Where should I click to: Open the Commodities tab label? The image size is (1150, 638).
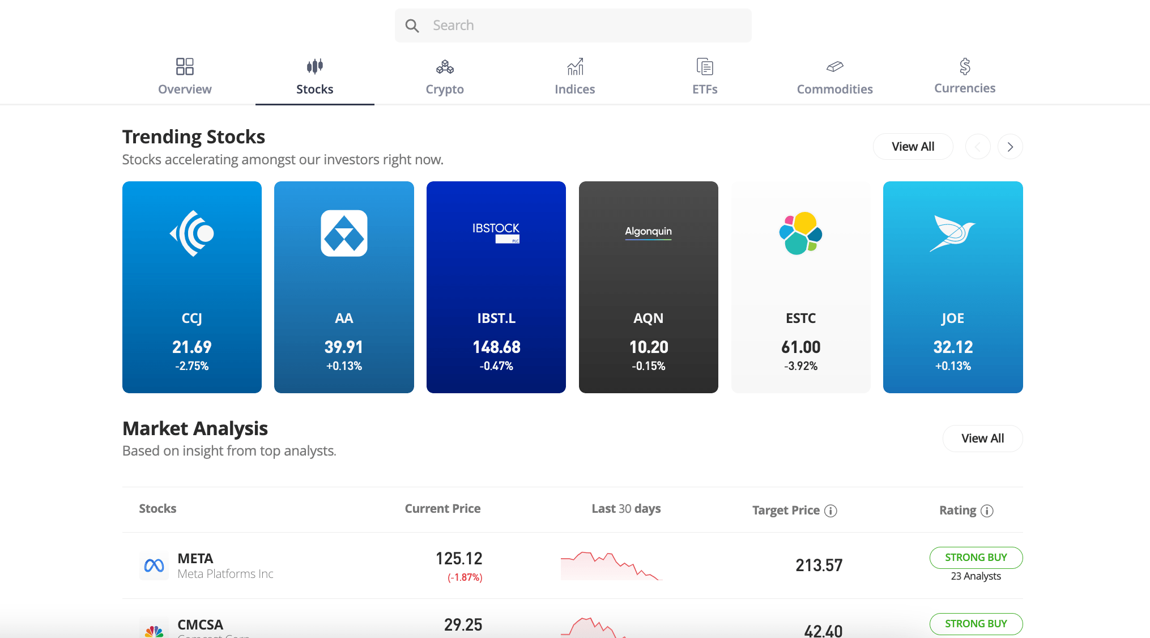[834, 89]
